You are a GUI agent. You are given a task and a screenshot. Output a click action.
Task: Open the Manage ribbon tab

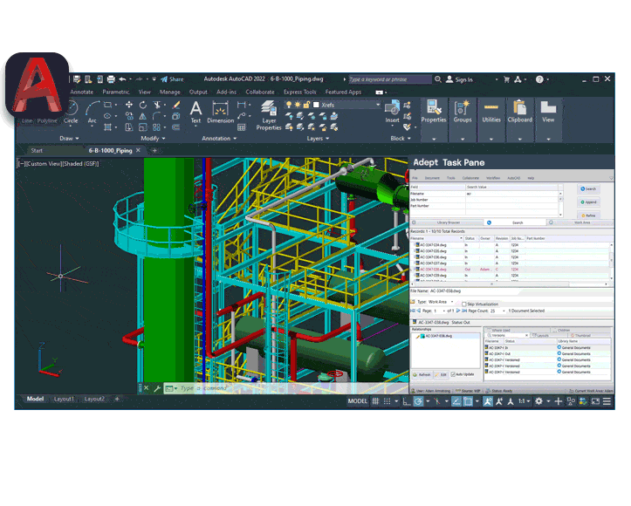170,92
